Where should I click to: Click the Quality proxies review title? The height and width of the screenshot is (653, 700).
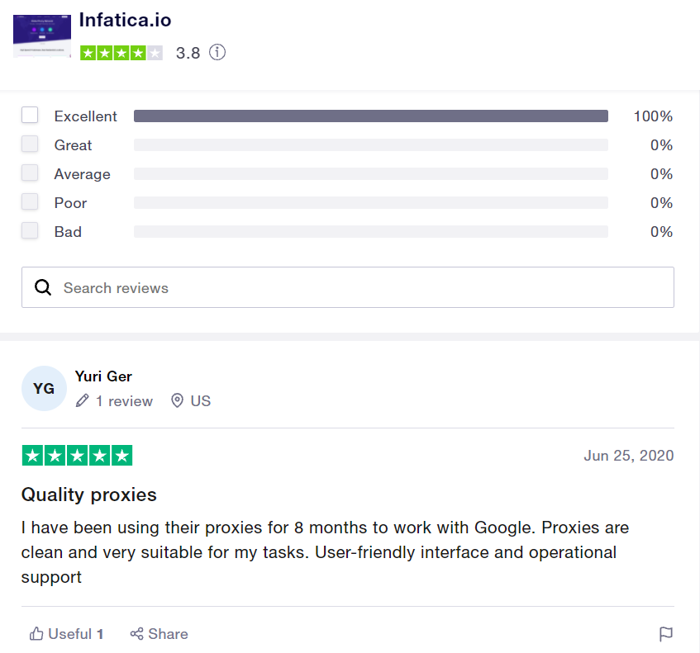[x=88, y=494]
